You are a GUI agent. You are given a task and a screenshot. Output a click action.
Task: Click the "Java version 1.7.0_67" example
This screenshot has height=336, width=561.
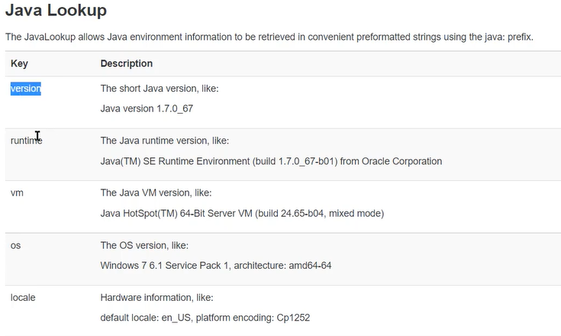coord(147,108)
